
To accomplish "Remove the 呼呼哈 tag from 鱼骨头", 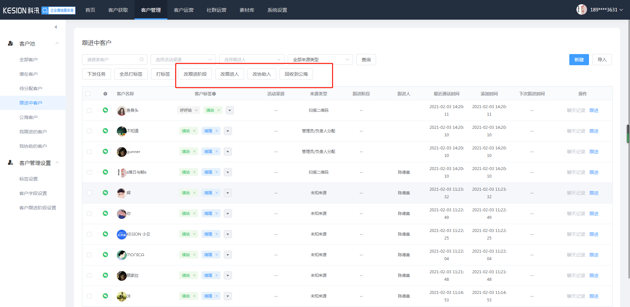I will [196, 110].
